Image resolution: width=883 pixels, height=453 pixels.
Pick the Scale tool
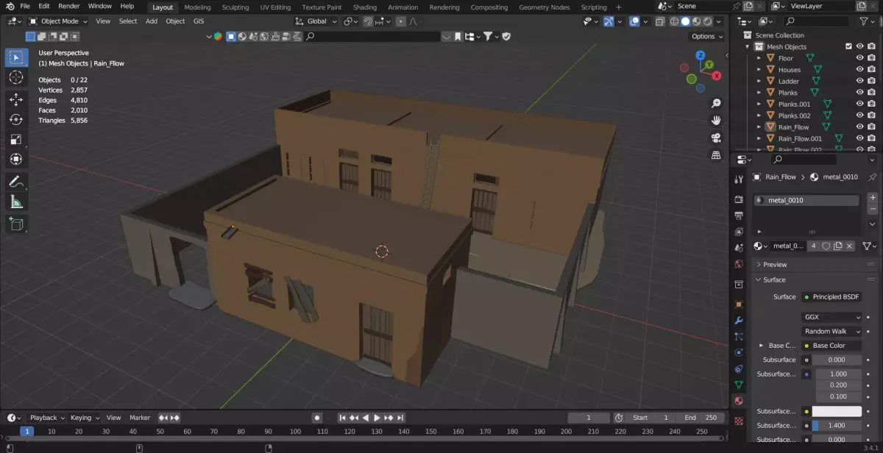[16, 139]
